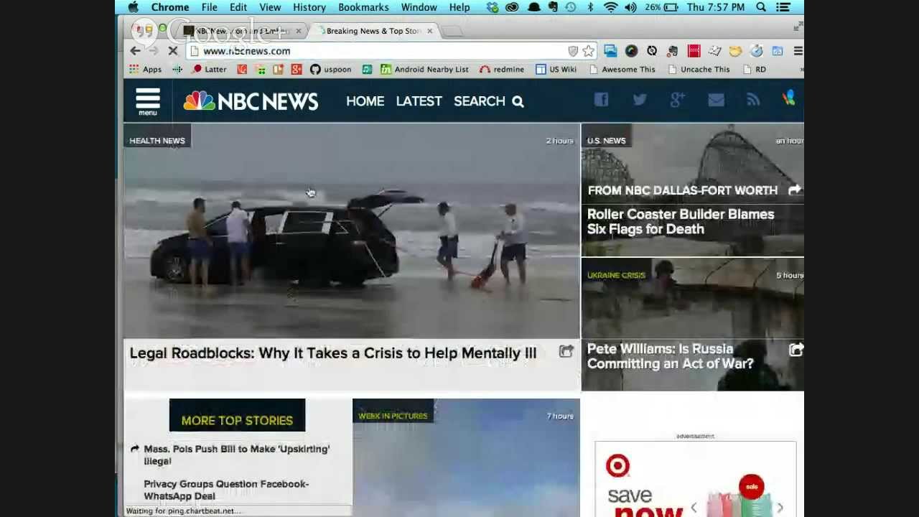
Task: Open Privacy Groups Question Facebook-WhatsApp story
Action: [x=226, y=490]
